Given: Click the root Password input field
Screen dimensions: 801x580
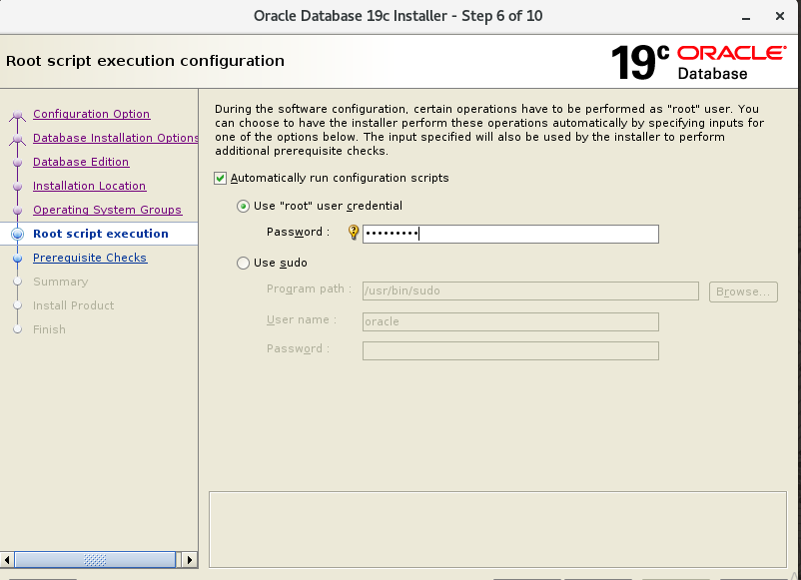Looking at the screenshot, I should [x=510, y=234].
